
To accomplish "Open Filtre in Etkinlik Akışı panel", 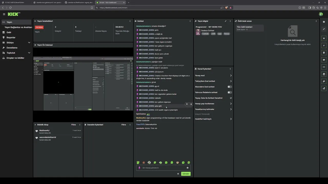I will (x=74, y=125).
